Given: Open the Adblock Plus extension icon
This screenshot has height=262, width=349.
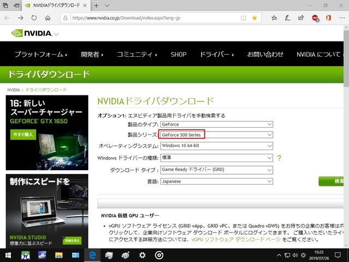Looking at the screenshot, I should (x=315, y=18).
